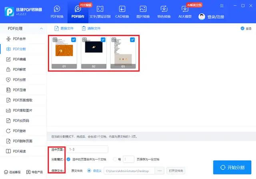This screenshot has width=256, height=179.
Task: Choose 自定义 save location radio
Action: point(89,171)
